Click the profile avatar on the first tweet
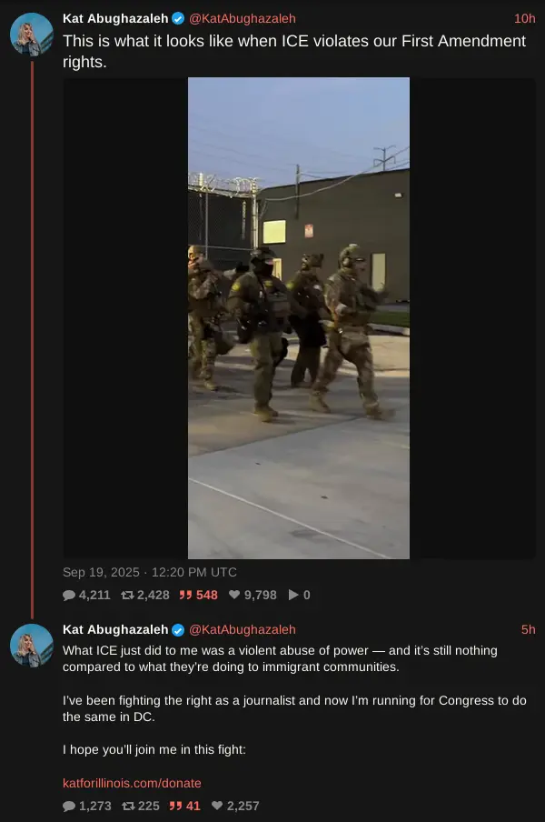Image resolution: width=545 pixels, height=822 pixels. coord(32,34)
